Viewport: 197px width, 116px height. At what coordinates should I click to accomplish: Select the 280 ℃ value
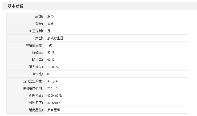[x=52, y=89]
